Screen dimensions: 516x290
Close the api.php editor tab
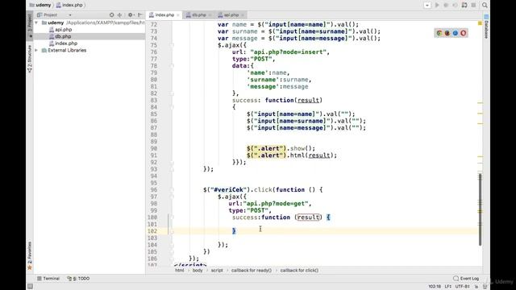243,15
